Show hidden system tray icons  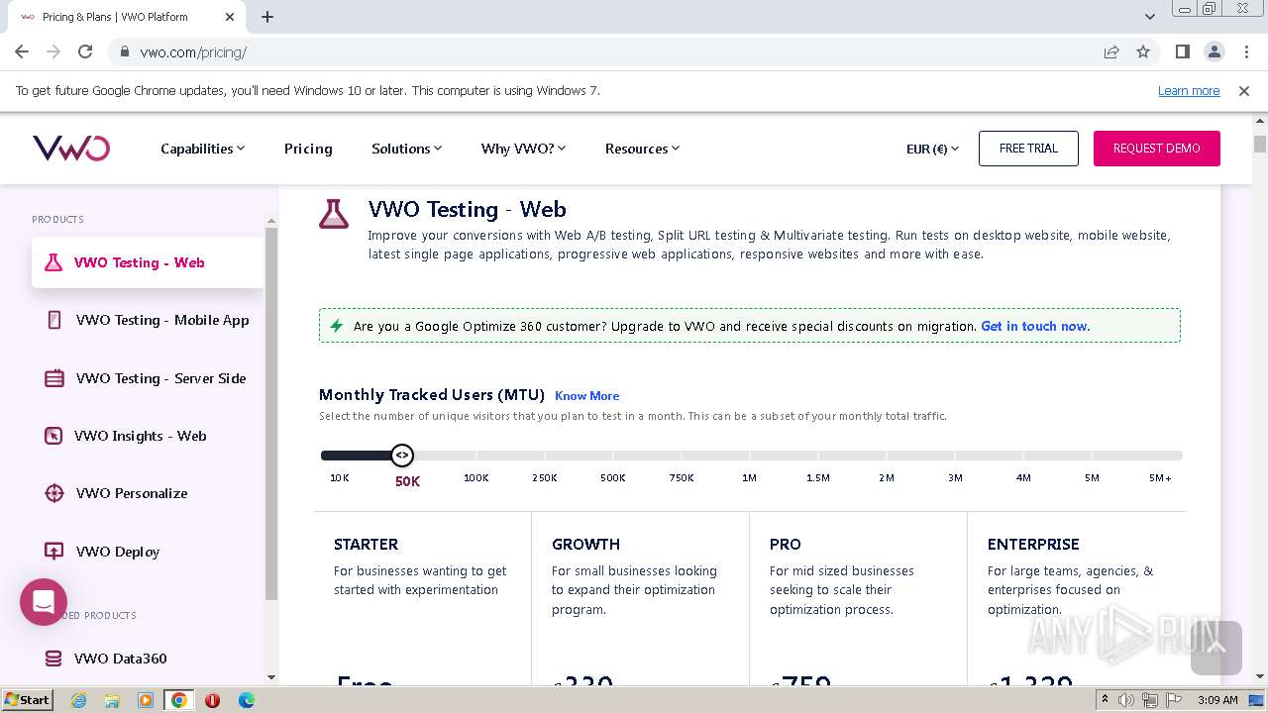[x=1105, y=700]
